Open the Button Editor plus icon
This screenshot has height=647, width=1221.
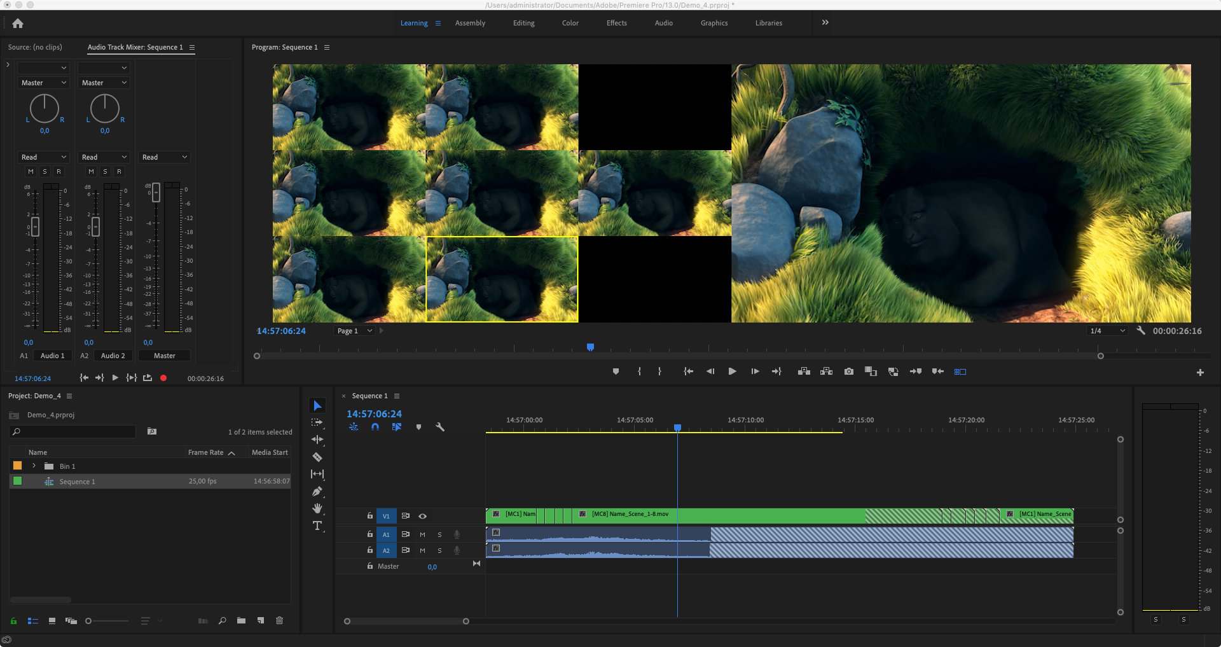point(1200,373)
